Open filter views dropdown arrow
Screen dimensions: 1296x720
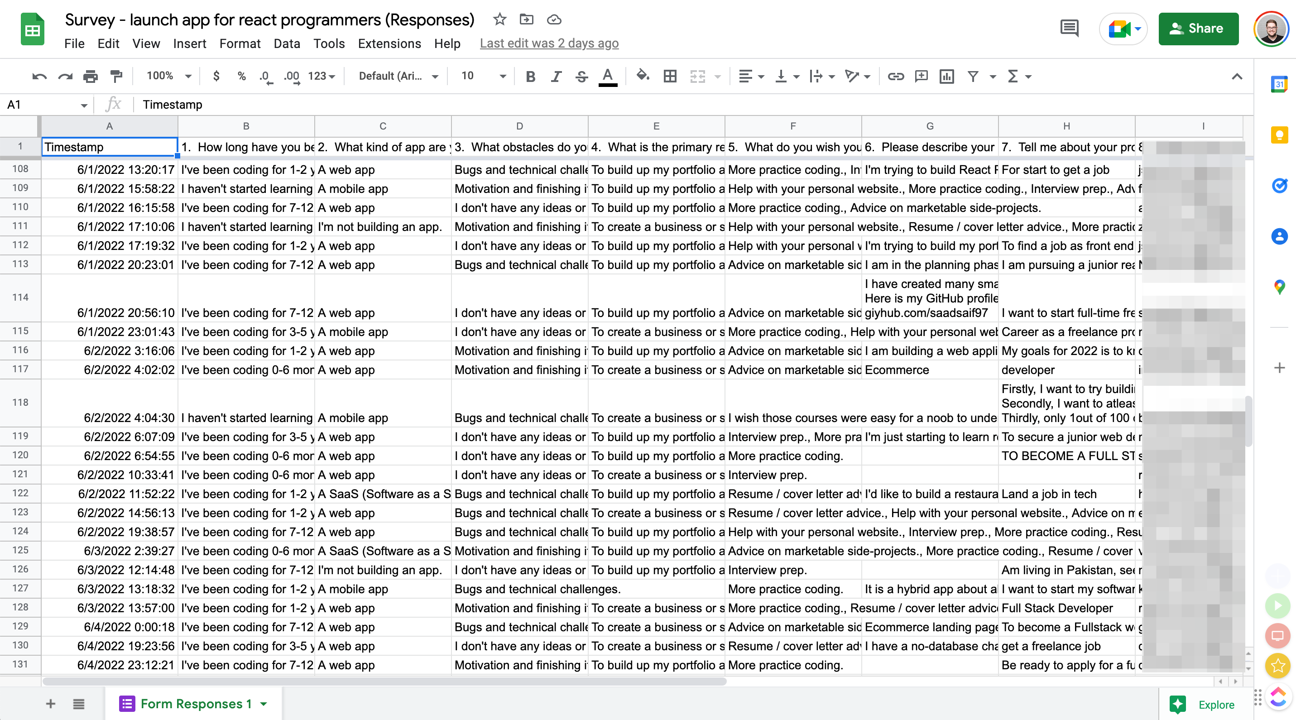tap(993, 77)
